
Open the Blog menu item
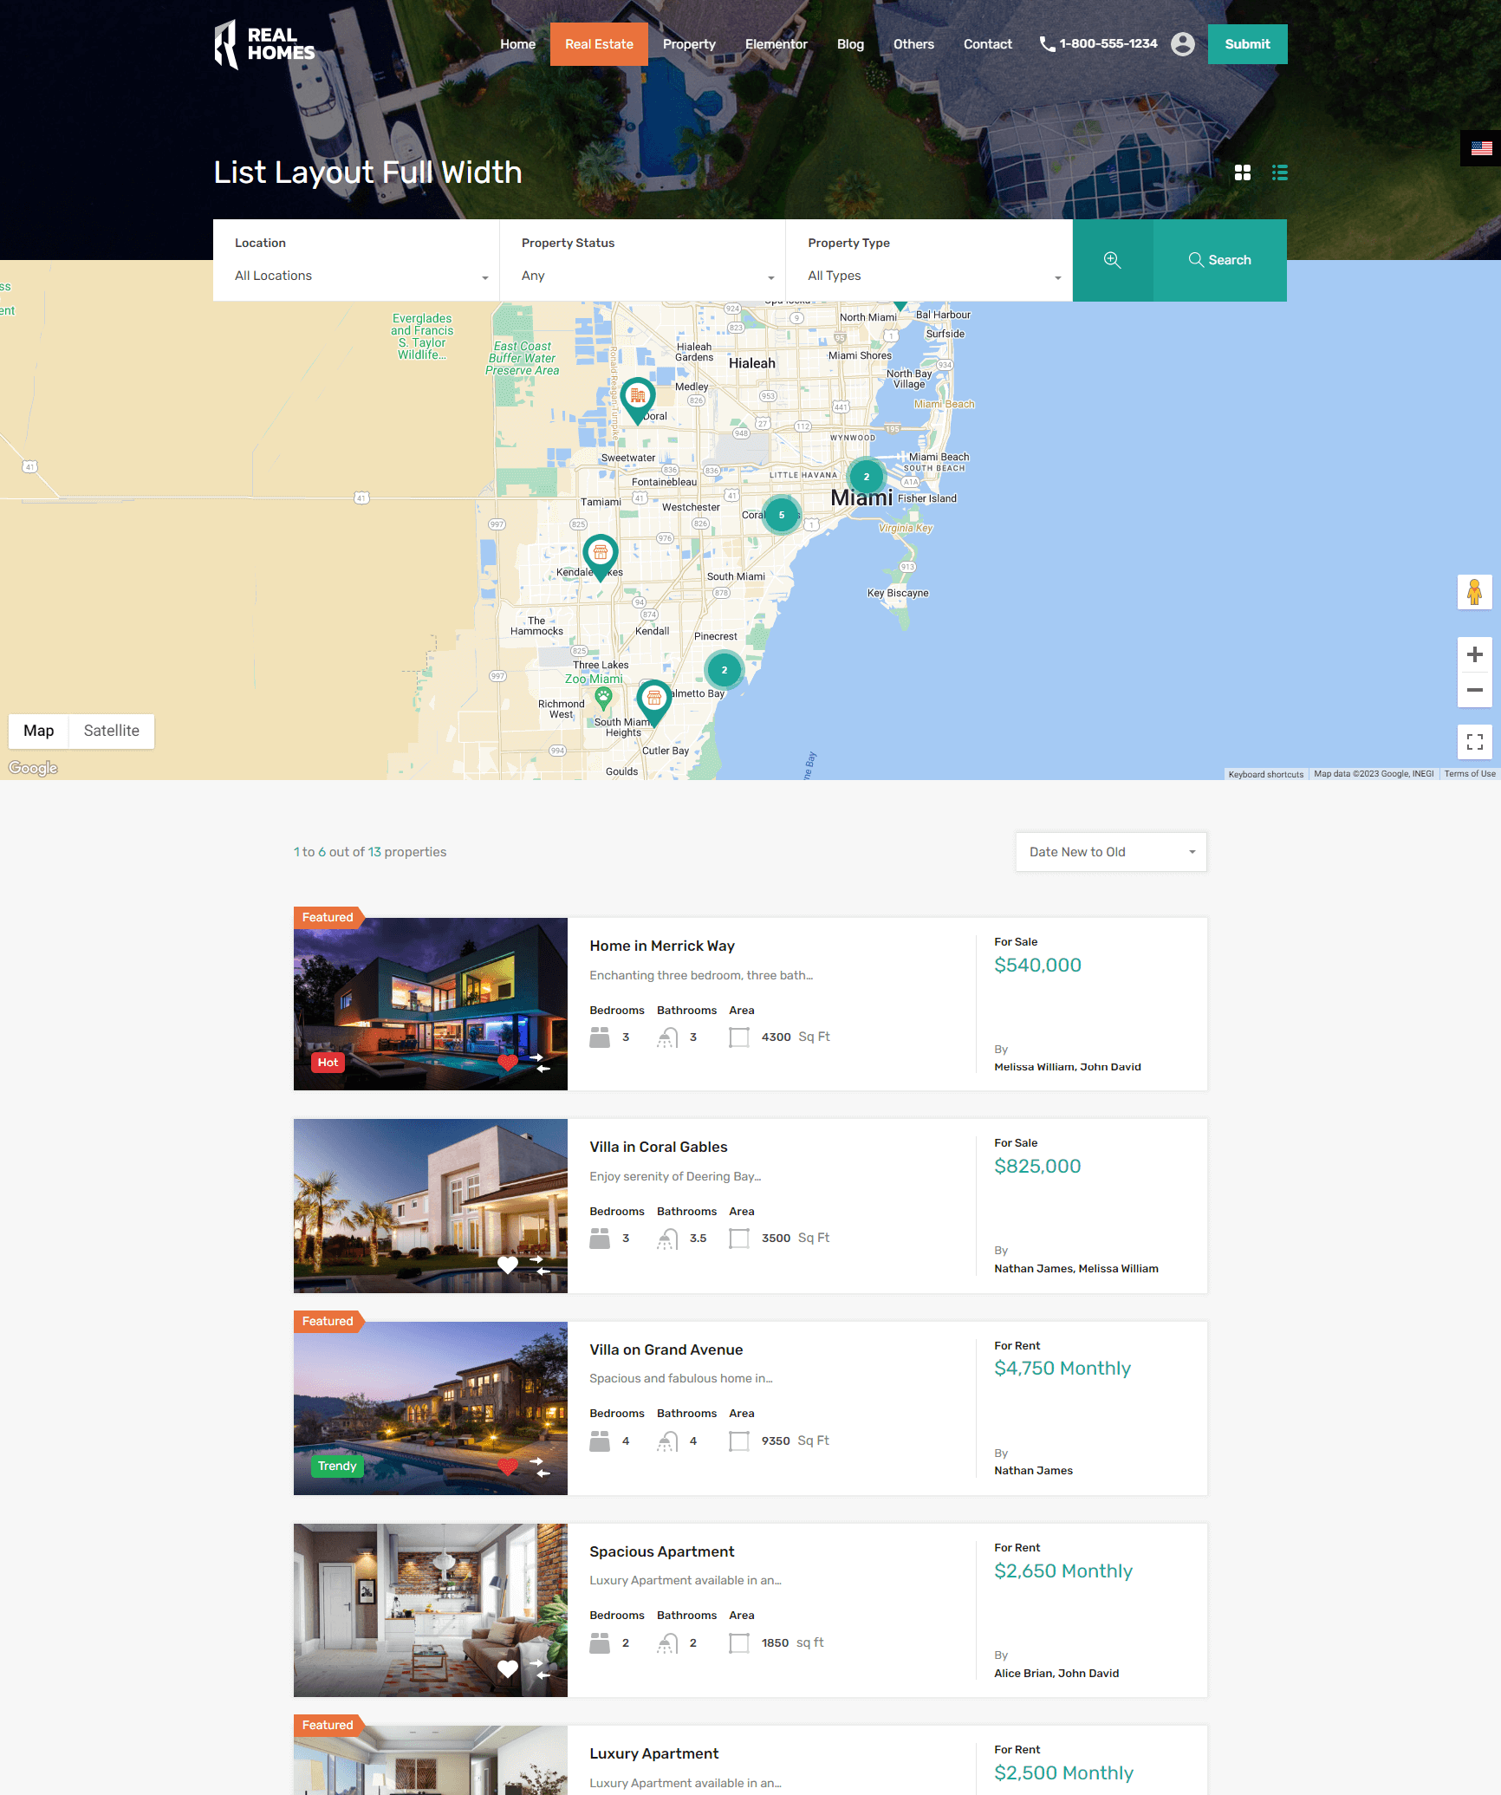pyautogui.click(x=850, y=44)
